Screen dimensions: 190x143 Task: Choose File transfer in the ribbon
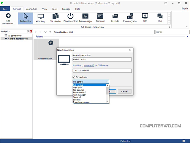[x=56, y=18]
